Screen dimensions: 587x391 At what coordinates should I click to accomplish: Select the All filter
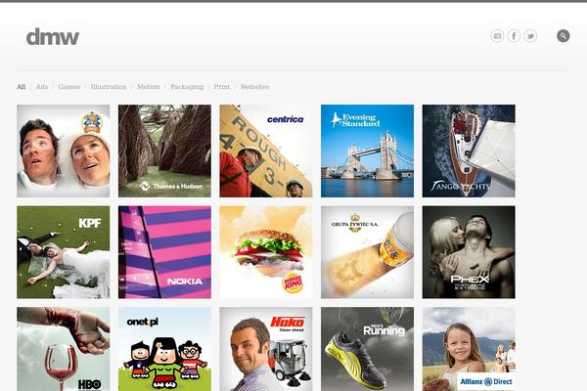coord(21,87)
